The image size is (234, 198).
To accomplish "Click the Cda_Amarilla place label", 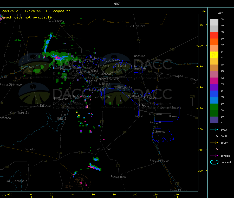I will 19,113.
